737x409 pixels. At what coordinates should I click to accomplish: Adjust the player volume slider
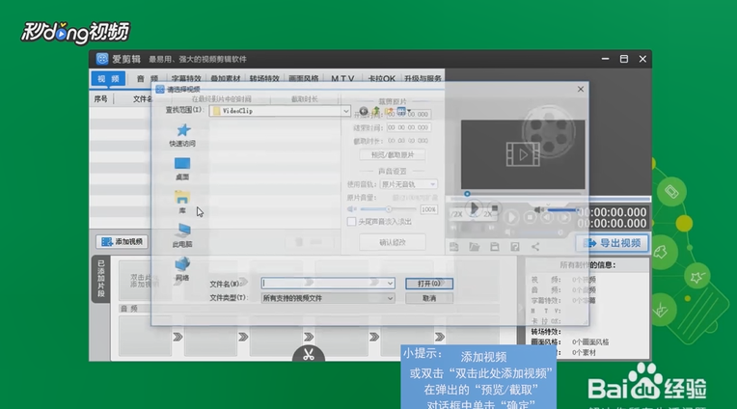coord(561,209)
